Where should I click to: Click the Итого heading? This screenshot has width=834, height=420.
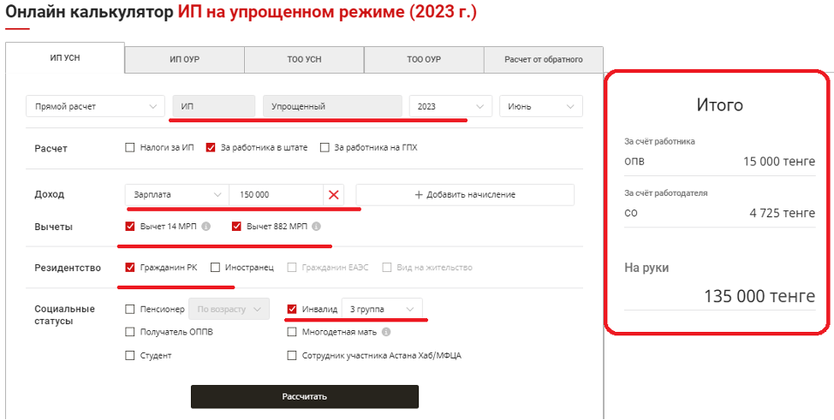719,105
